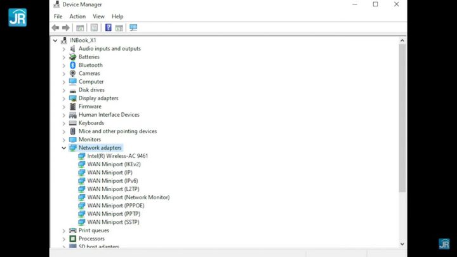Click the vertical scrollbar thumb
This screenshot has height=257, width=457.
pyautogui.click(x=402, y=118)
